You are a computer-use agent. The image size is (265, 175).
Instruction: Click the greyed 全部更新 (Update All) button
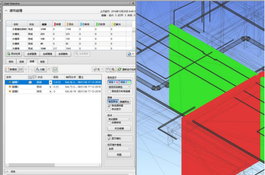click(82, 54)
